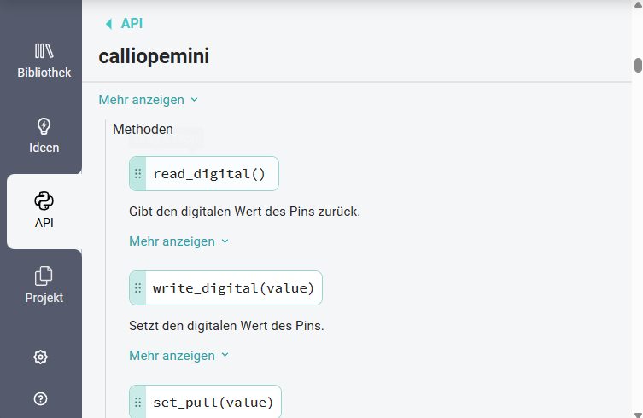Click the Projekt files icon

pyautogui.click(x=44, y=276)
